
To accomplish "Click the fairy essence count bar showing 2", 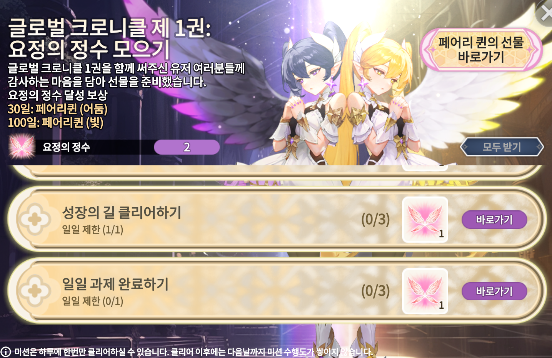I will pos(187,147).
